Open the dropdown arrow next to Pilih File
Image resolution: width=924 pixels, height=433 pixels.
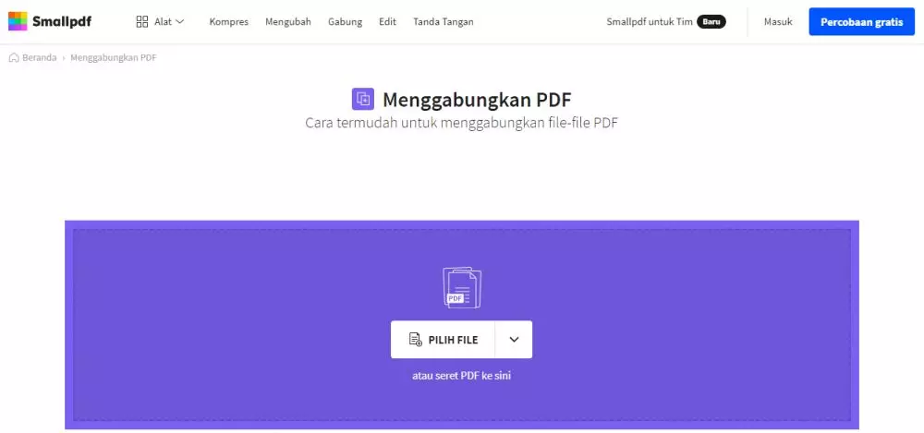click(x=514, y=340)
